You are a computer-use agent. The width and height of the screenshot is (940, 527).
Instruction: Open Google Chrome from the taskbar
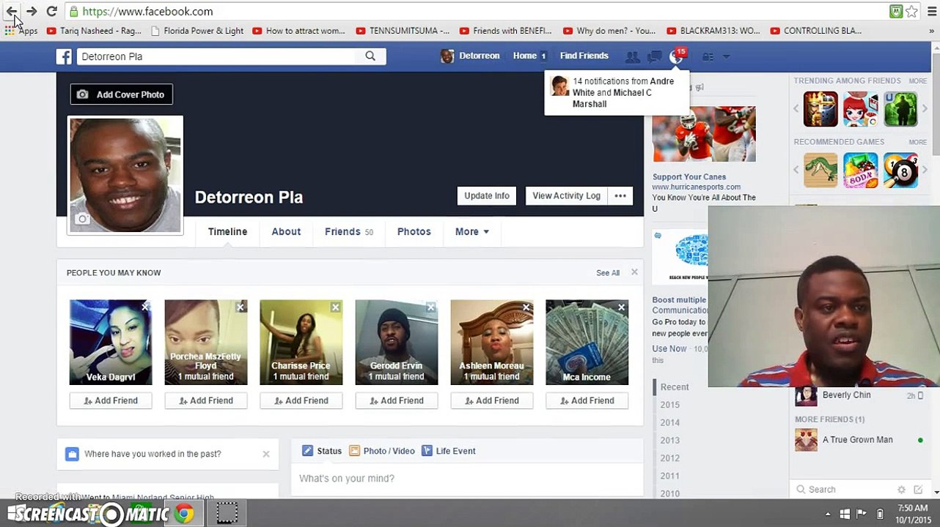click(184, 514)
